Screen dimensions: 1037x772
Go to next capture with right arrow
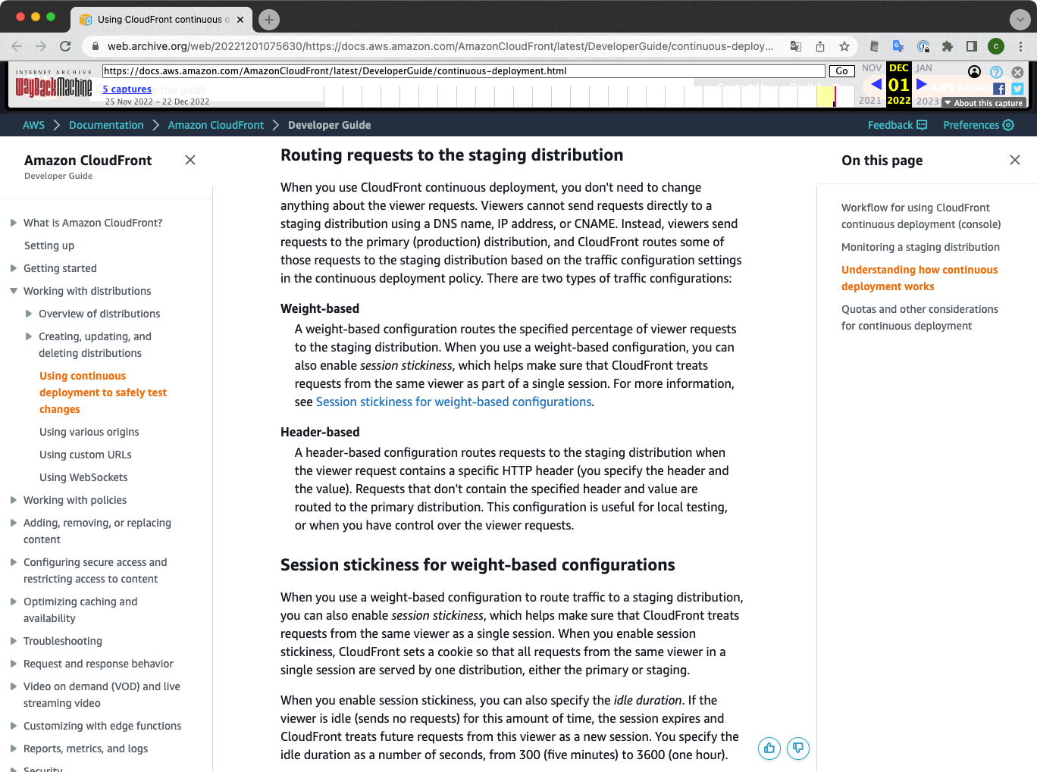(922, 84)
